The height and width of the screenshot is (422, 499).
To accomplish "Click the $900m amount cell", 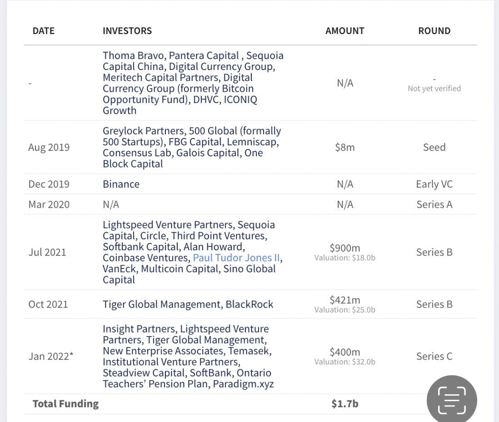I will click(345, 248).
